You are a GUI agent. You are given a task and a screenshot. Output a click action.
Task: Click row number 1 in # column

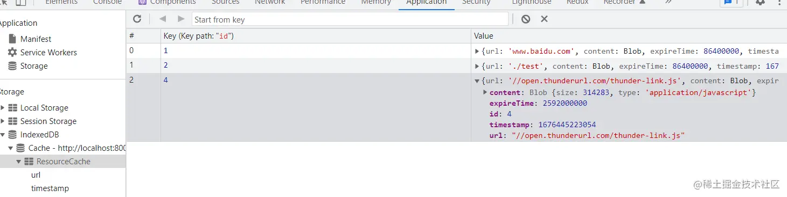[x=143, y=65]
